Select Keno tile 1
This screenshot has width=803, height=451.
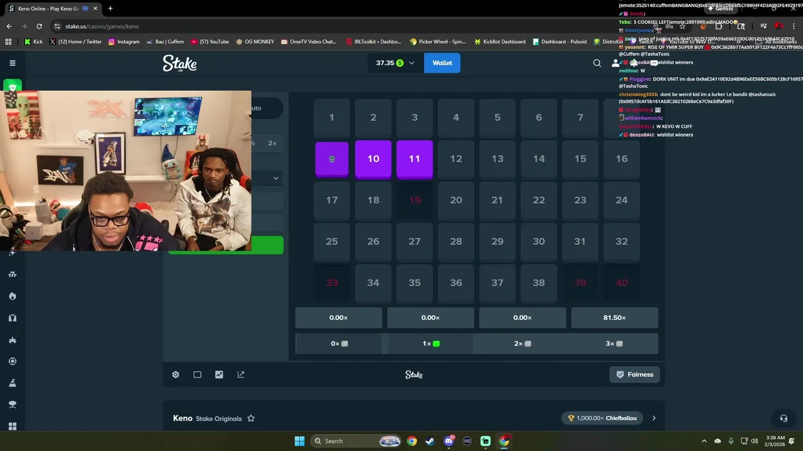pos(332,118)
